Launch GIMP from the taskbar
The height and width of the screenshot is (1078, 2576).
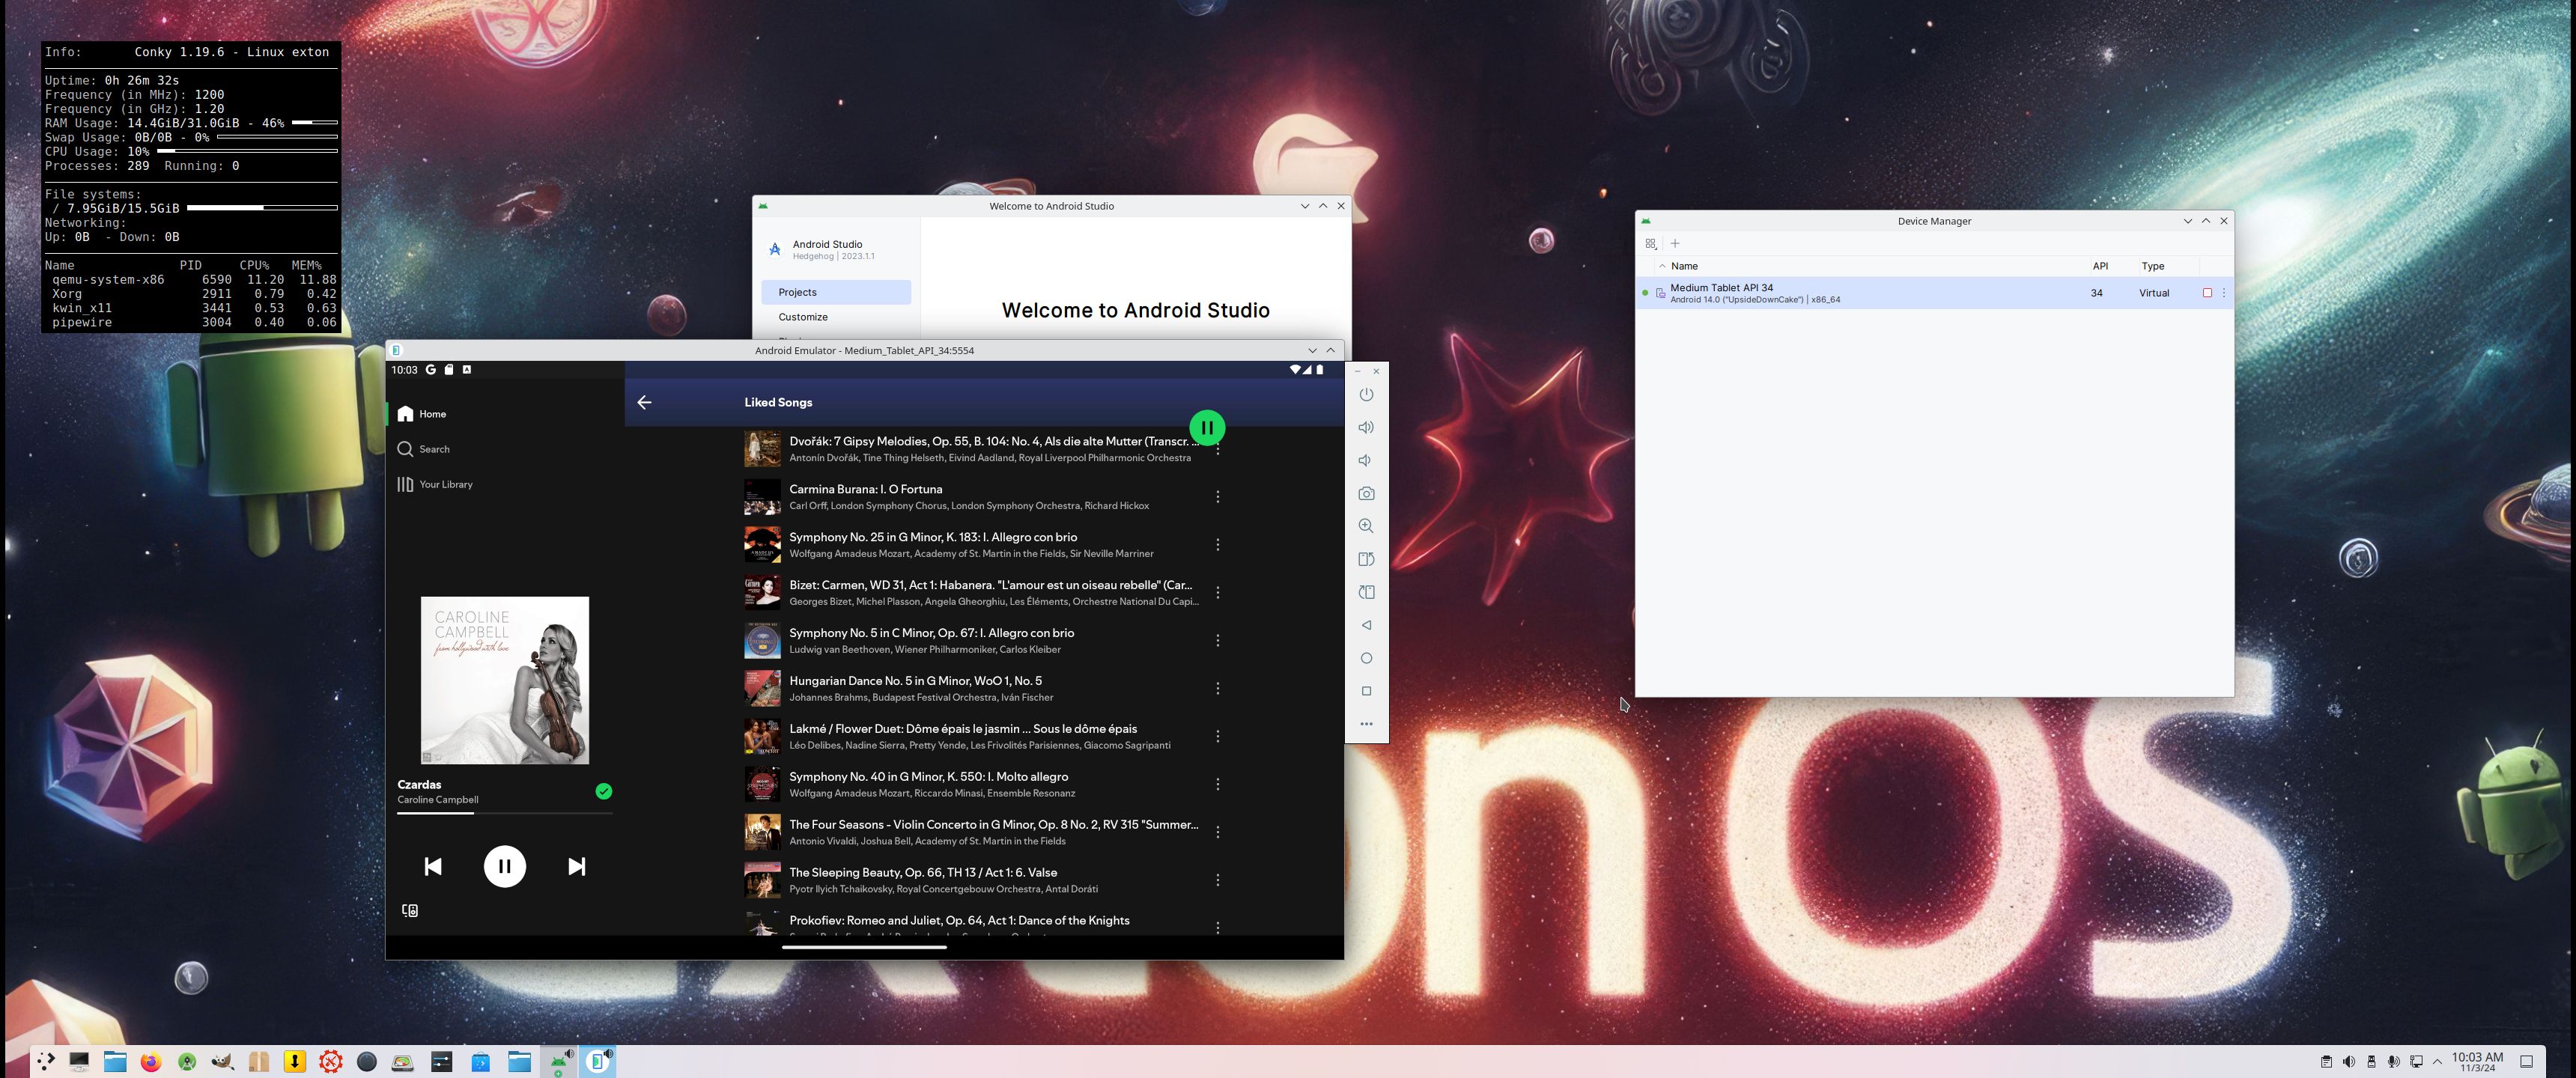coord(223,1061)
